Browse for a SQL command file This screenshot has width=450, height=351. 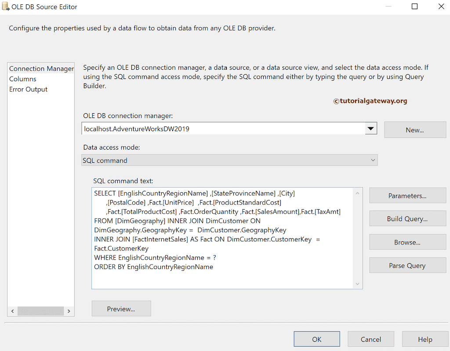click(x=407, y=242)
